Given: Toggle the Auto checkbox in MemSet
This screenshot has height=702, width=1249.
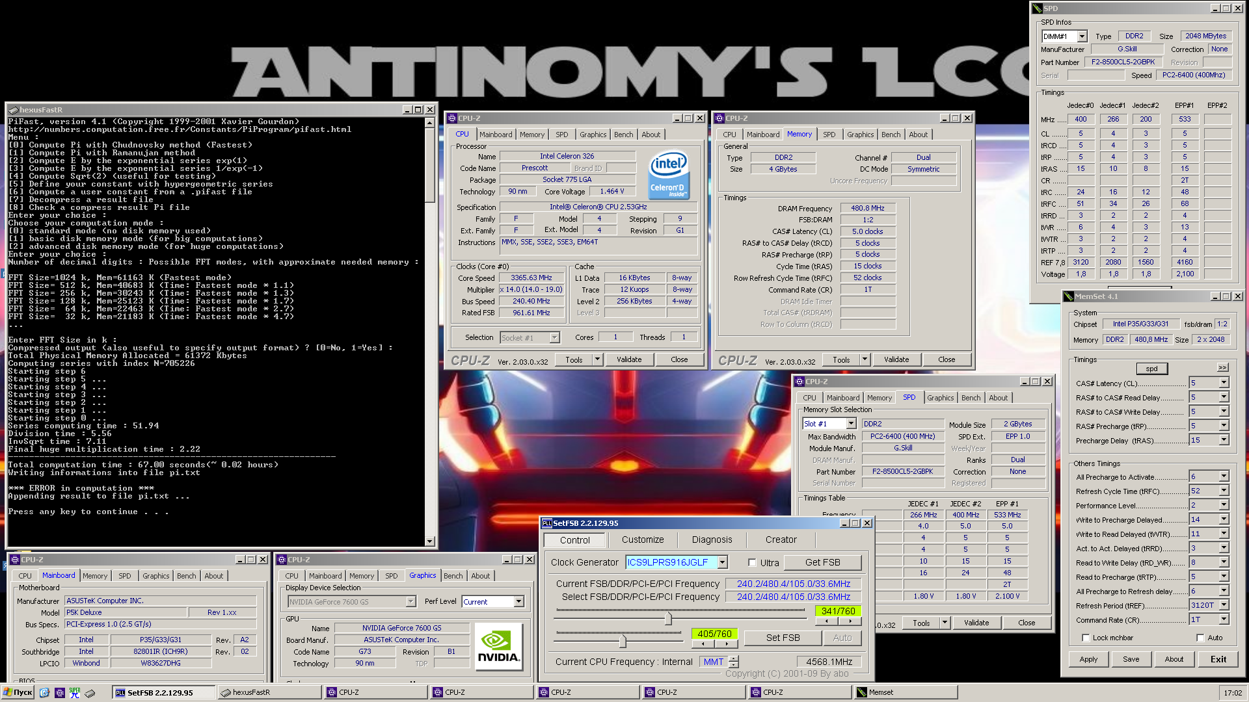Looking at the screenshot, I should coord(1200,638).
